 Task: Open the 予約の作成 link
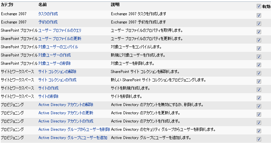pyautogui.click(x=48, y=22)
